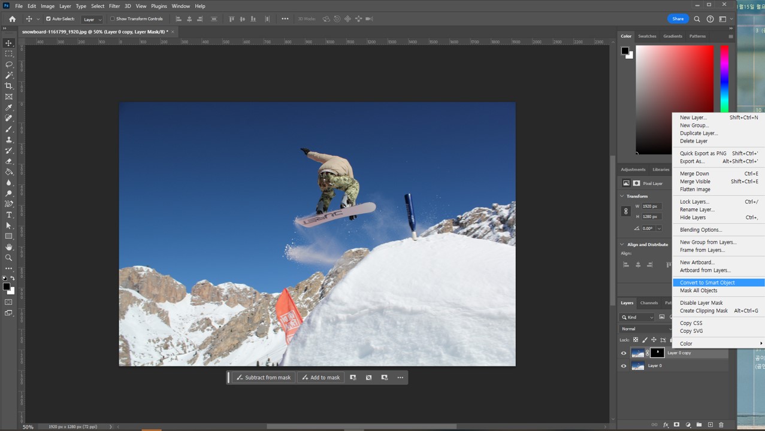
Task: Toggle lock transparent pixels icon
Action: pyautogui.click(x=636, y=339)
